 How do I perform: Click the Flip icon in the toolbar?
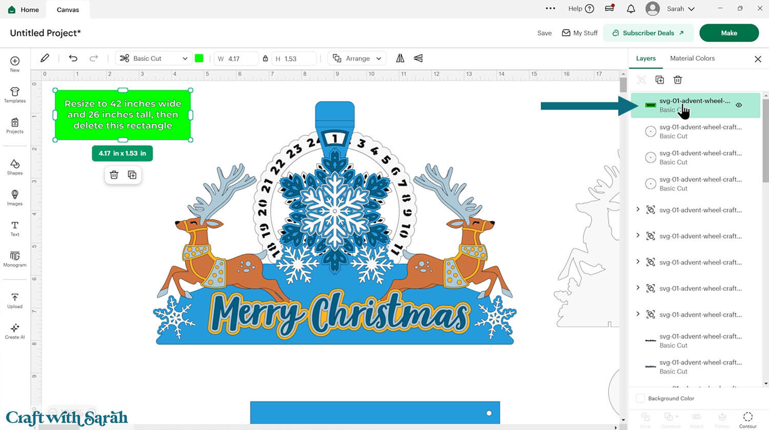point(400,58)
